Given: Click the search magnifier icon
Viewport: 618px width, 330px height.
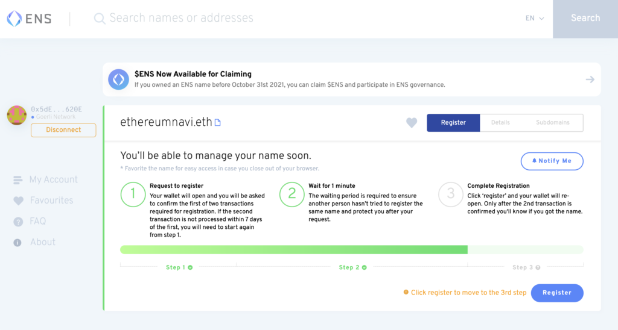Looking at the screenshot, I should tap(100, 19).
